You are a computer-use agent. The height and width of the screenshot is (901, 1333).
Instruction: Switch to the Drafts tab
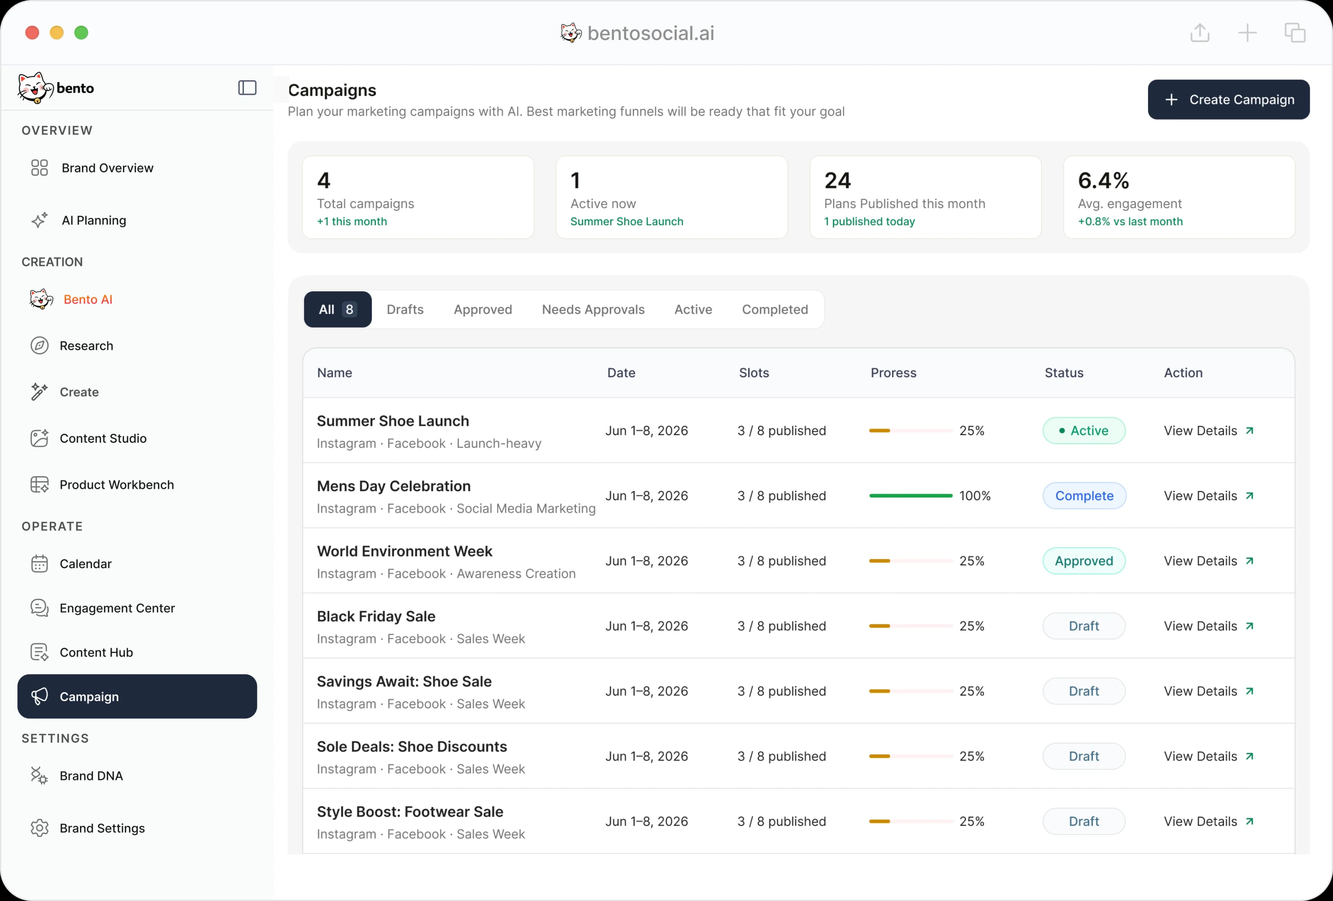405,310
